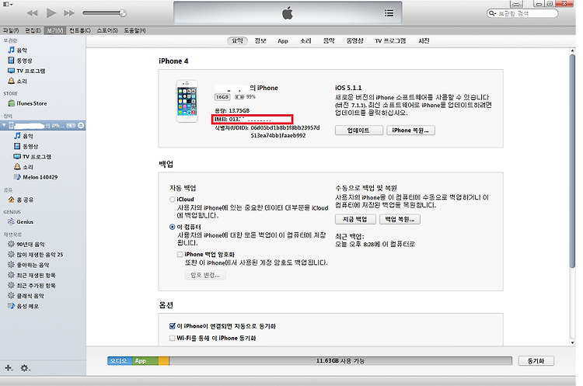Screen dimensions: 583x386
Task: Open 음성 메모 voice memos playlist
Action: [x=23, y=306]
